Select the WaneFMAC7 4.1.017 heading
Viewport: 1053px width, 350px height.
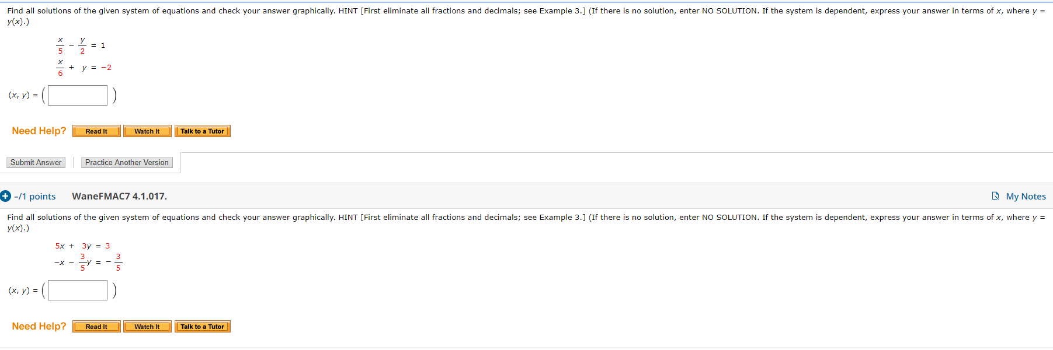[119, 196]
